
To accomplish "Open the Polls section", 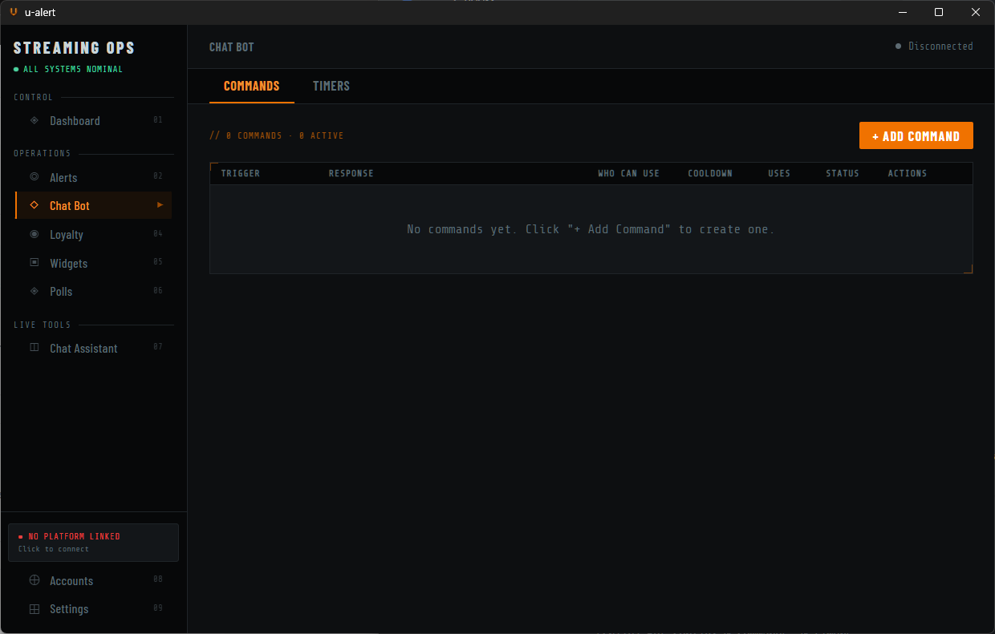I will [x=94, y=291].
